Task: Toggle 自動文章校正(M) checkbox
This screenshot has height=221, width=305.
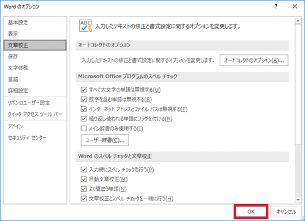Action: click(x=84, y=179)
